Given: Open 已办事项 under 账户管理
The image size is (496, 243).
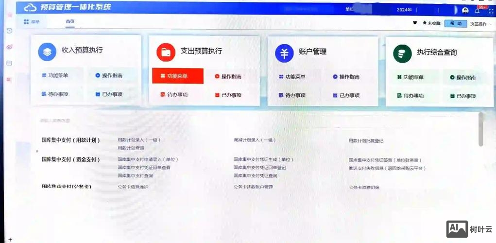Looking at the screenshot, I should [346, 95].
